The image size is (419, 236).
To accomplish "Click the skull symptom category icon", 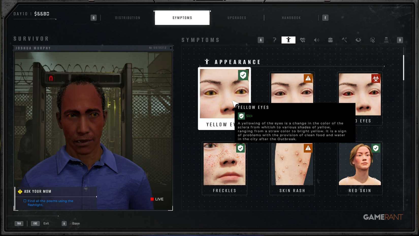I will (x=372, y=40).
